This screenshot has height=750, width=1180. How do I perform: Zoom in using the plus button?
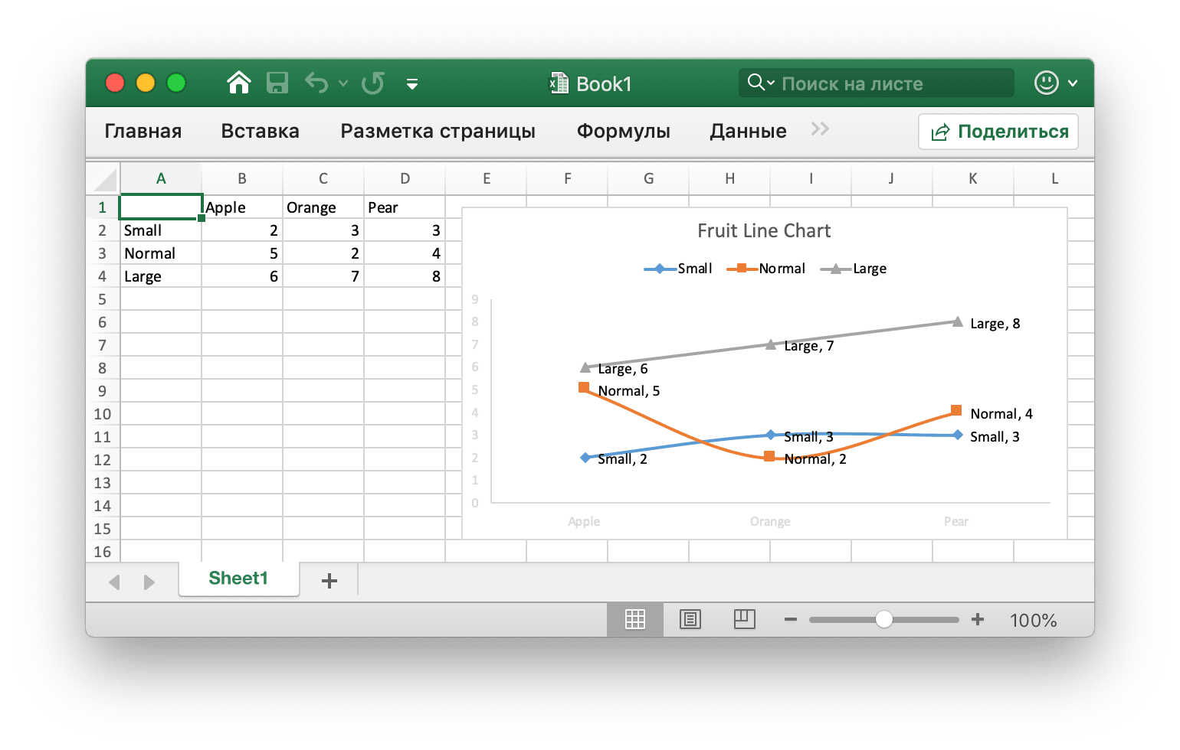pyautogui.click(x=978, y=619)
